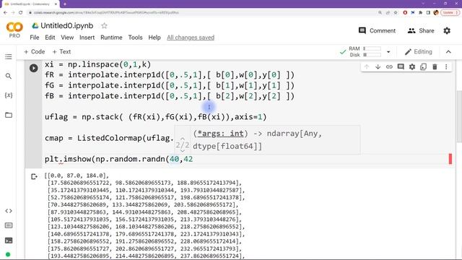Add a new Code cell
This screenshot has height=260, width=462.
tap(34, 51)
